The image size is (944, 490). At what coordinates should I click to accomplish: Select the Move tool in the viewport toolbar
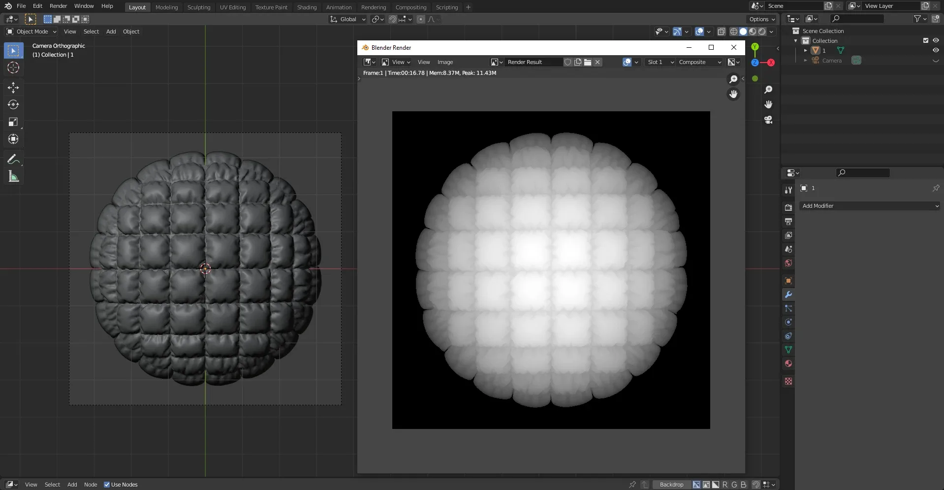13,87
